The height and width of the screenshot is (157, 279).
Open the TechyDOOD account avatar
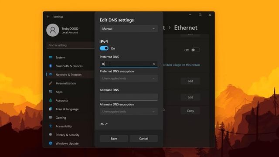[x=53, y=30]
